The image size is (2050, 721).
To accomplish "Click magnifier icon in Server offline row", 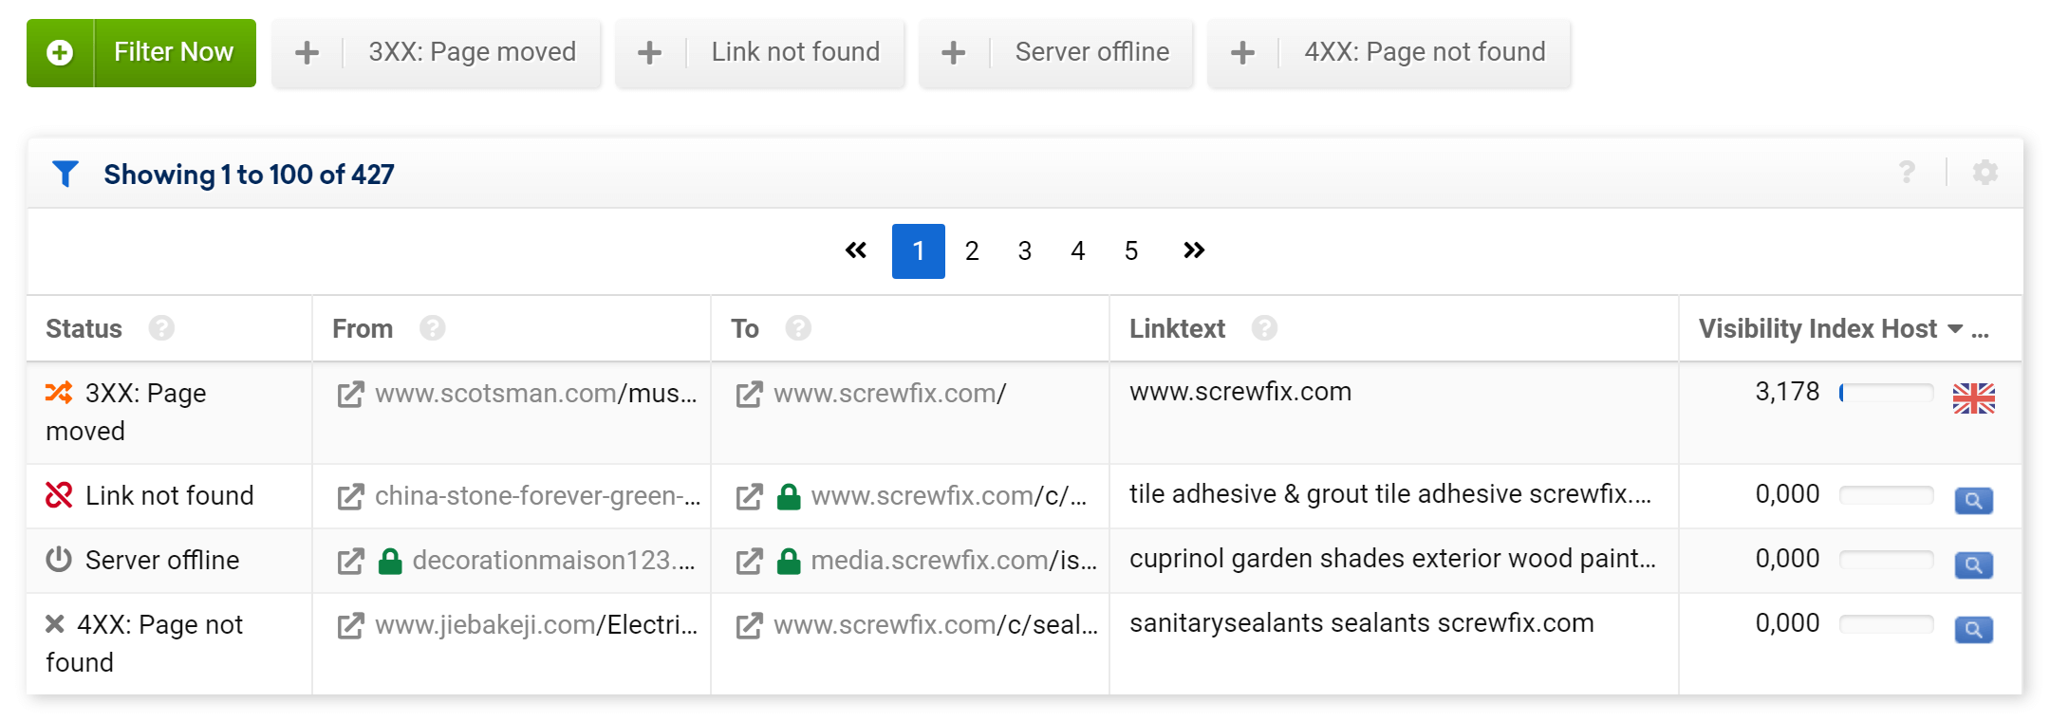I will [1974, 565].
